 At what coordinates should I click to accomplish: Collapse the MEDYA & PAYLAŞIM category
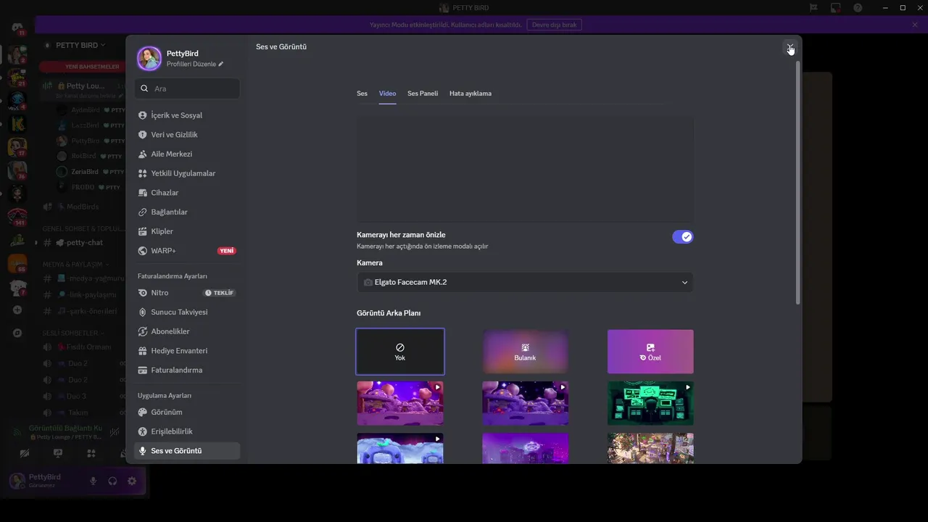coord(76,264)
